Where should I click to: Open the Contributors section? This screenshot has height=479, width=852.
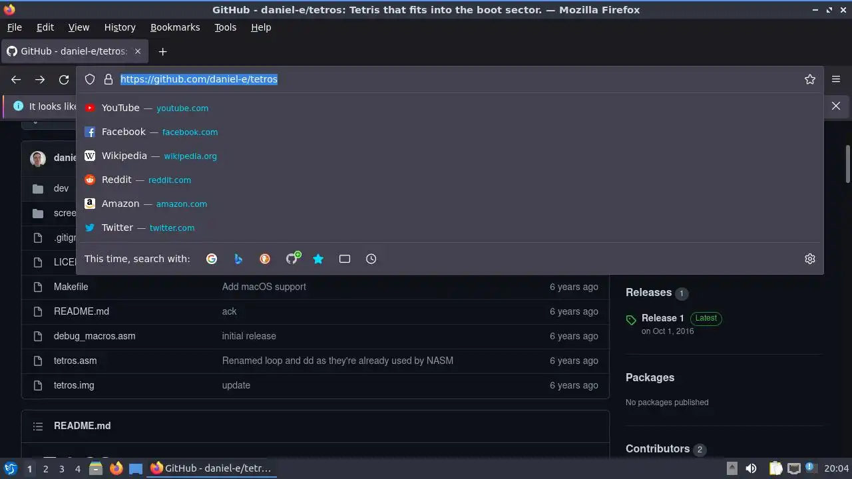coord(658,449)
